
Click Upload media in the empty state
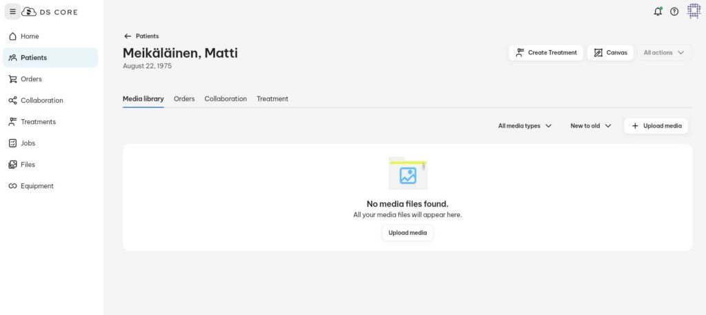tap(407, 233)
